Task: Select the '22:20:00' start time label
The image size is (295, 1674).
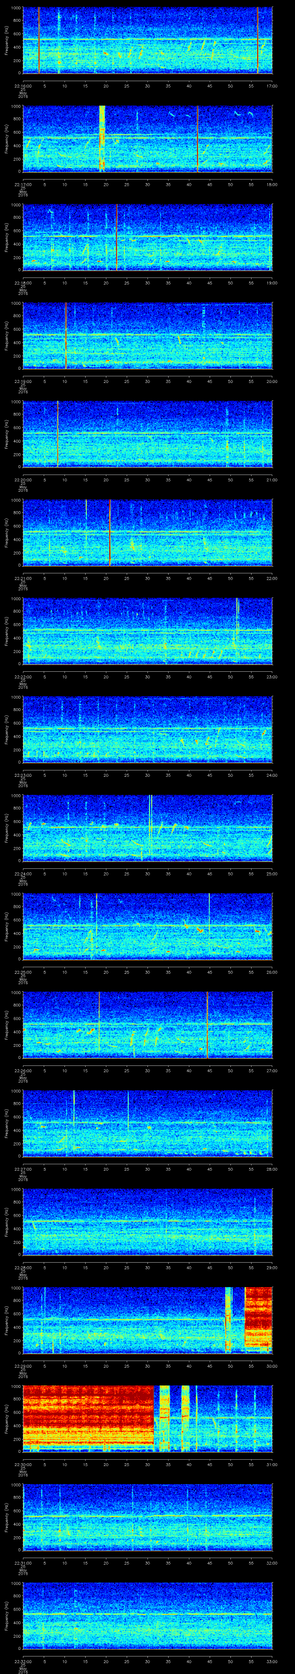Action: (x=23, y=479)
